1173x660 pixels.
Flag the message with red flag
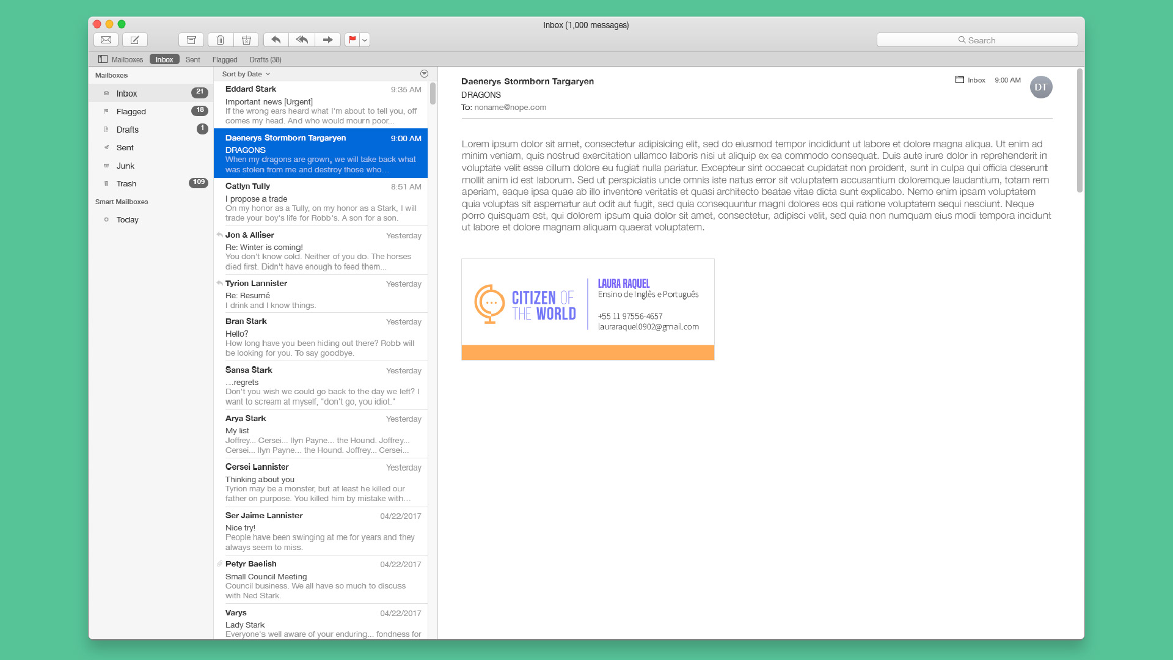coord(353,40)
